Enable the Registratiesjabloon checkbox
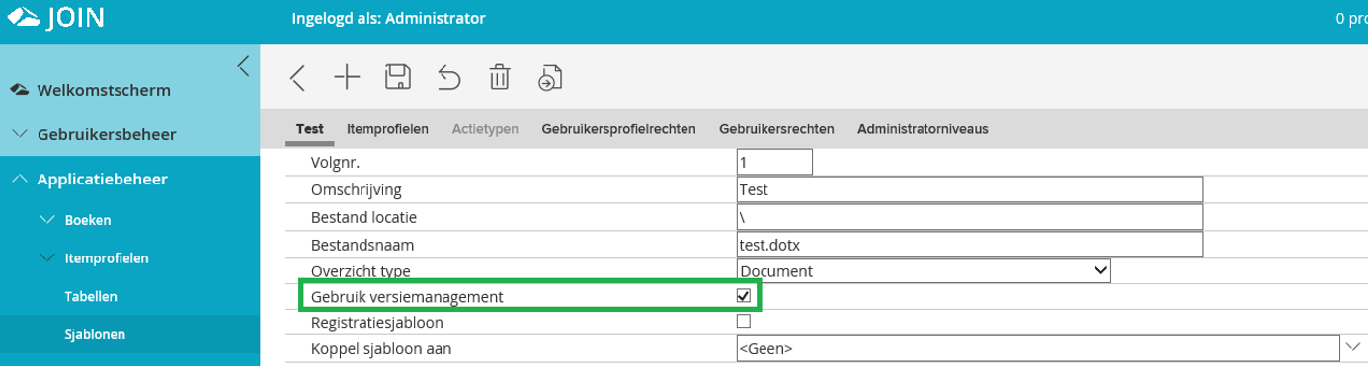Screen dimensions: 1368x366 point(745,321)
